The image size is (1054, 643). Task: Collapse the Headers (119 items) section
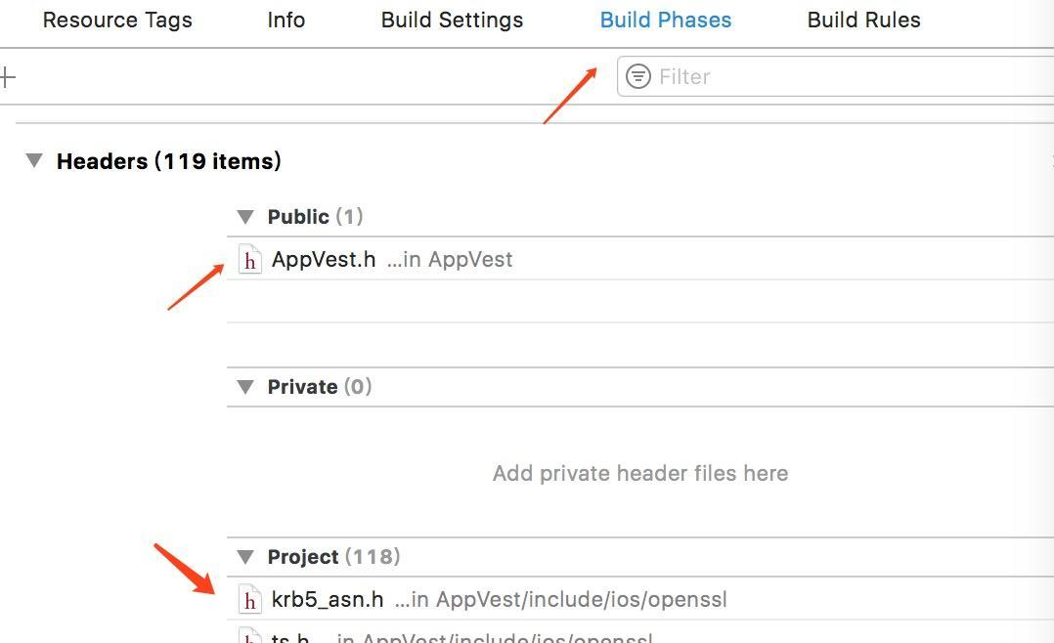pos(35,161)
